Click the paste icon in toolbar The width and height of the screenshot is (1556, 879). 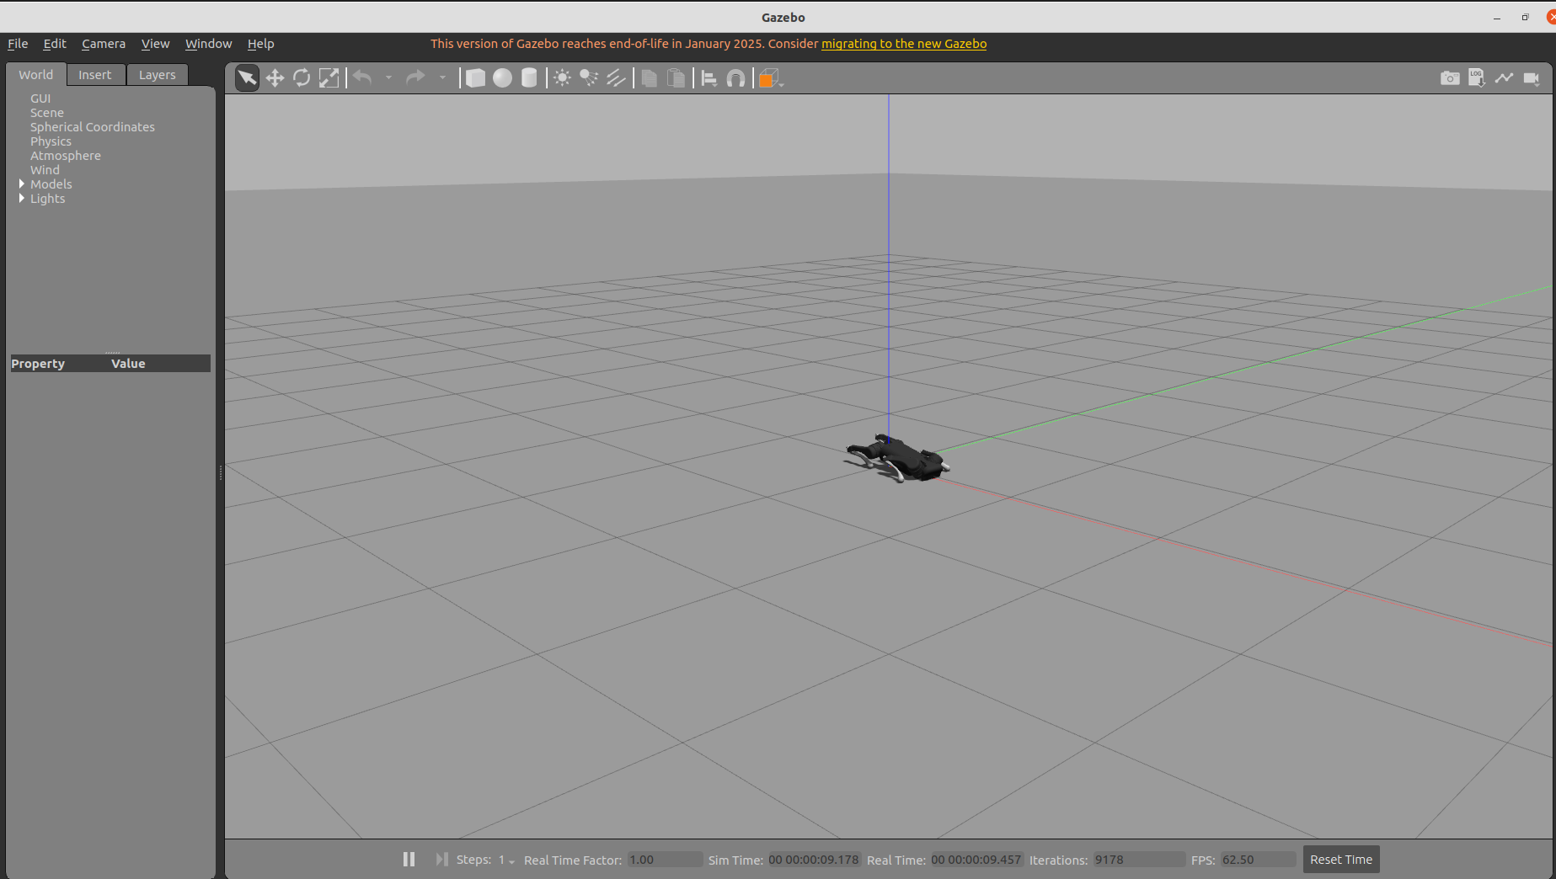pyautogui.click(x=676, y=78)
